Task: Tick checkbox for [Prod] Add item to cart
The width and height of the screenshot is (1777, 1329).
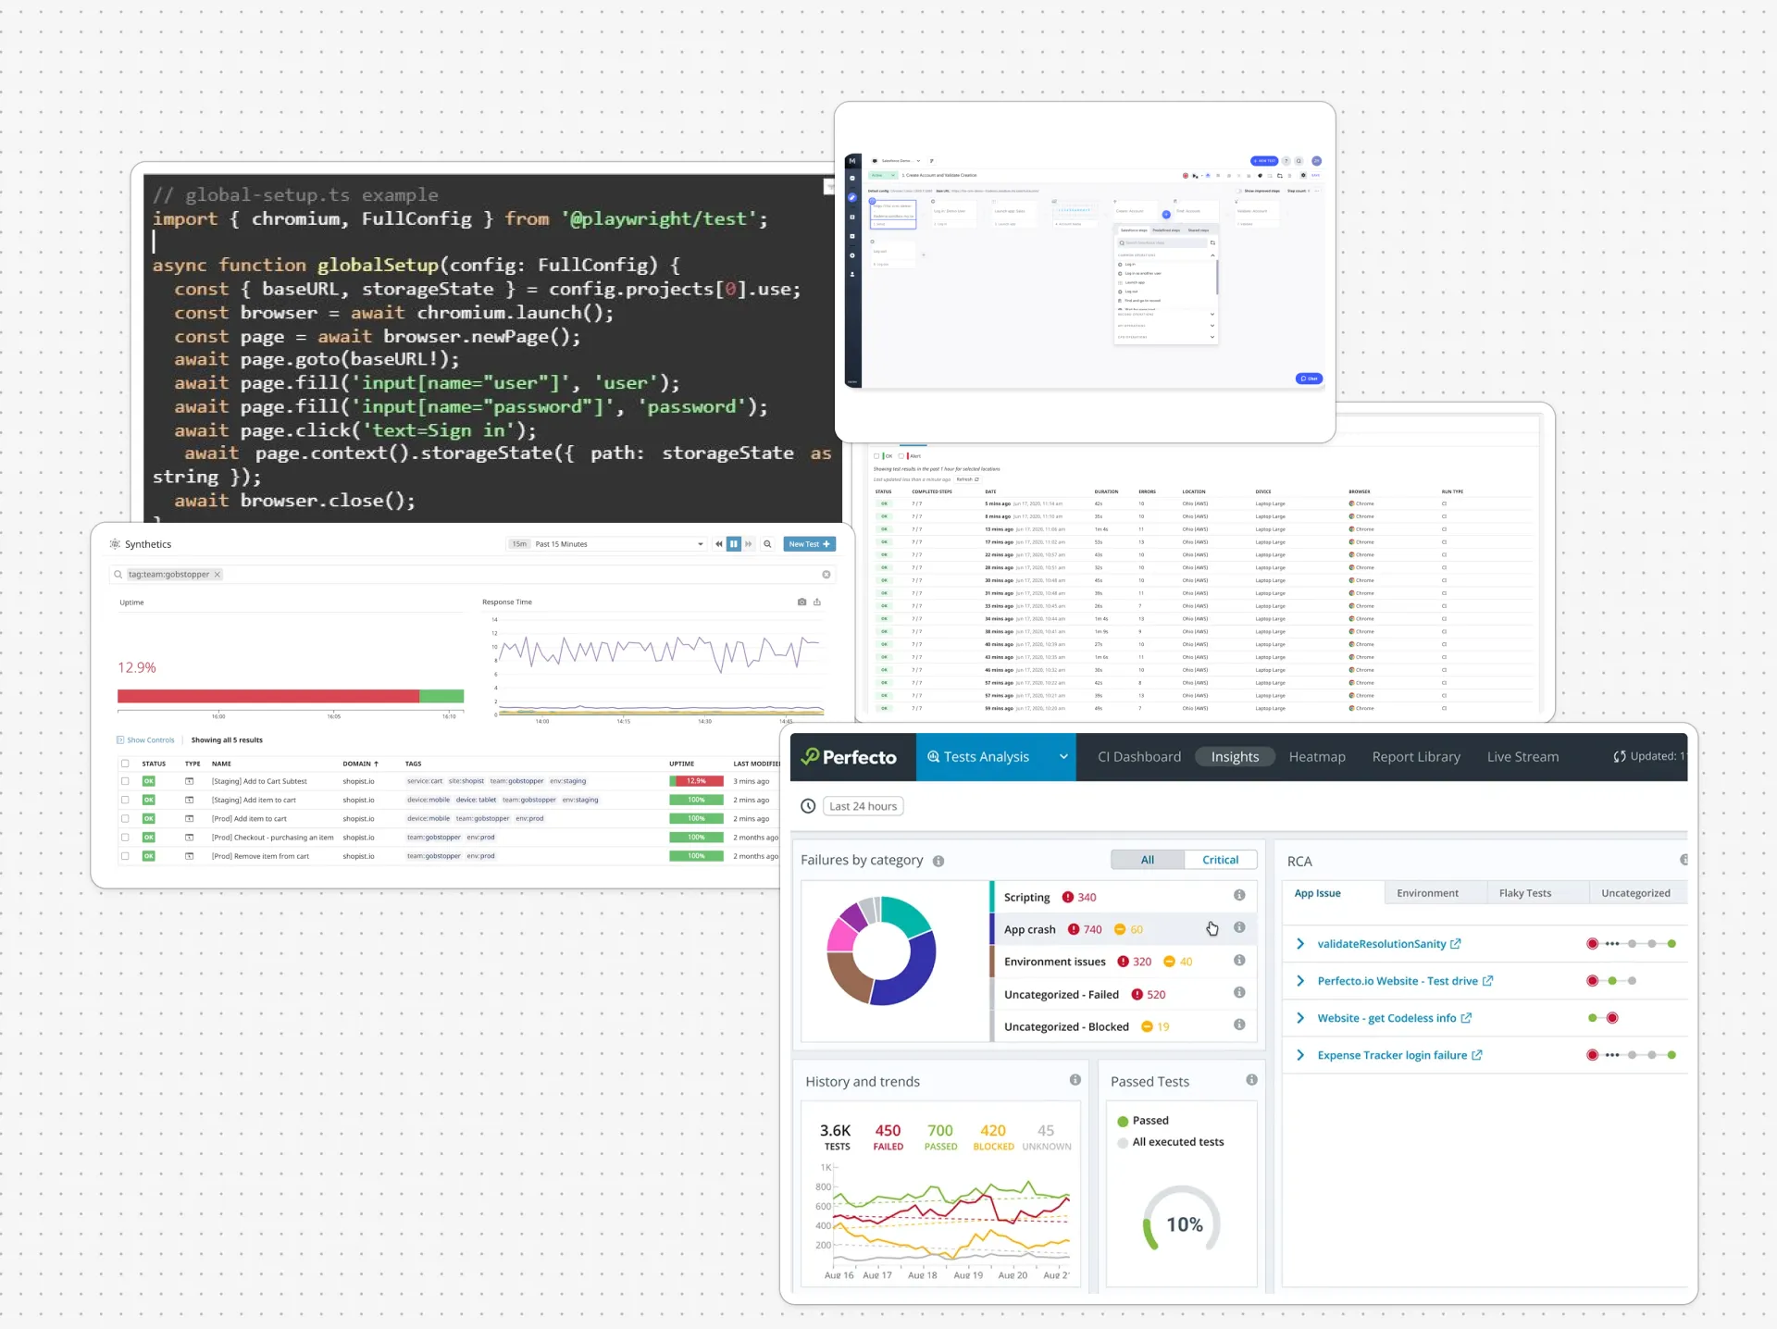Action: [125, 818]
